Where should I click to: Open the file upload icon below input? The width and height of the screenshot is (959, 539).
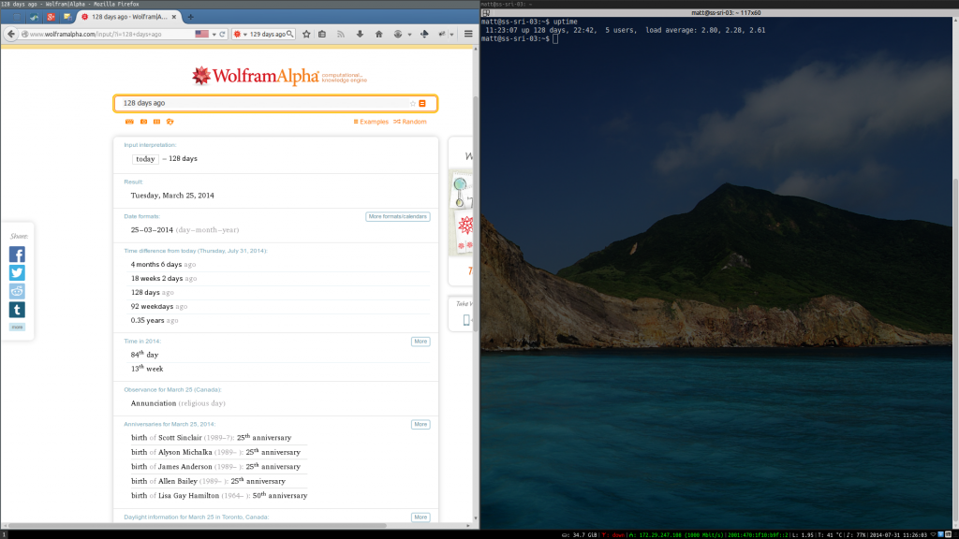coord(170,122)
